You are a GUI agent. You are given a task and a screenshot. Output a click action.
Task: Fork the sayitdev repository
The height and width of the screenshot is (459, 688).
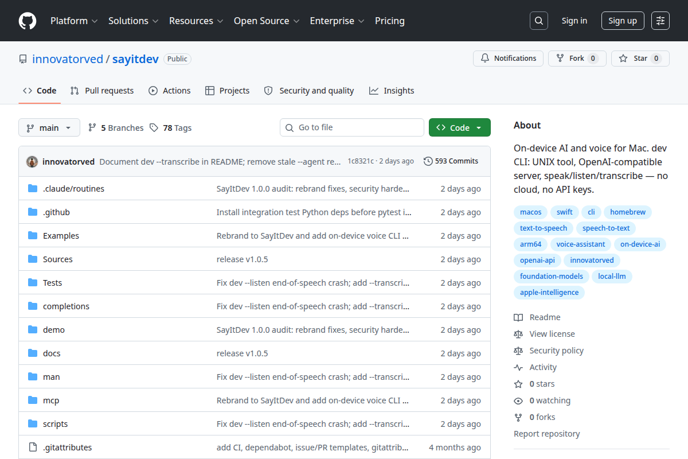click(577, 59)
